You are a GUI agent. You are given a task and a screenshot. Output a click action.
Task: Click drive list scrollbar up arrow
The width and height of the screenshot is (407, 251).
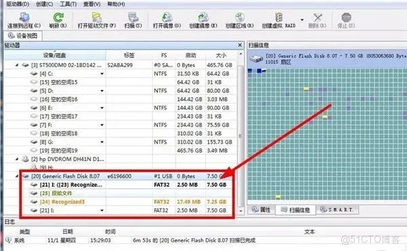241,54
